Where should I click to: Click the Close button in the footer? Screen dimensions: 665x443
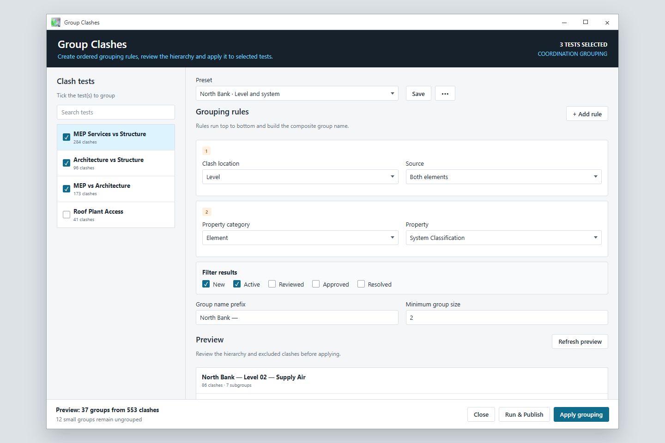[x=481, y=414]
